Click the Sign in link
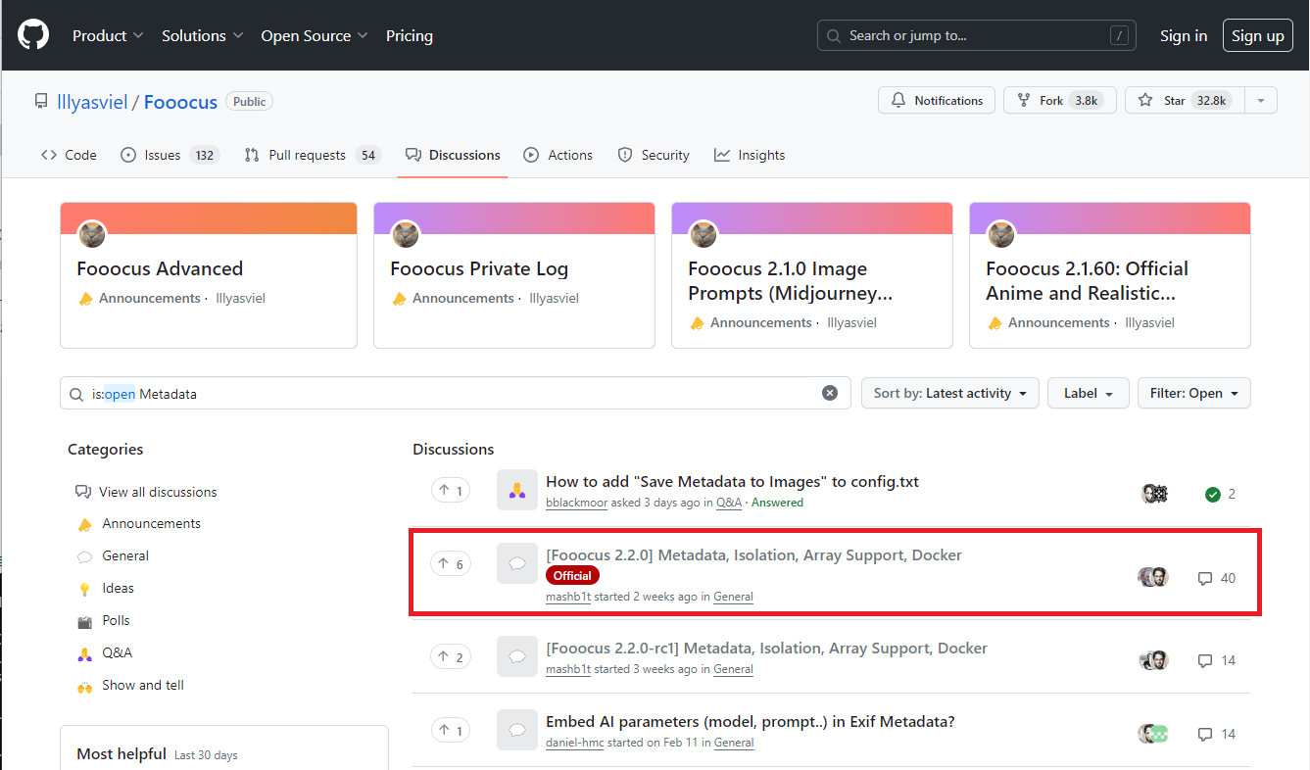Screen dimensions: 1310x770 (1184, 35)
